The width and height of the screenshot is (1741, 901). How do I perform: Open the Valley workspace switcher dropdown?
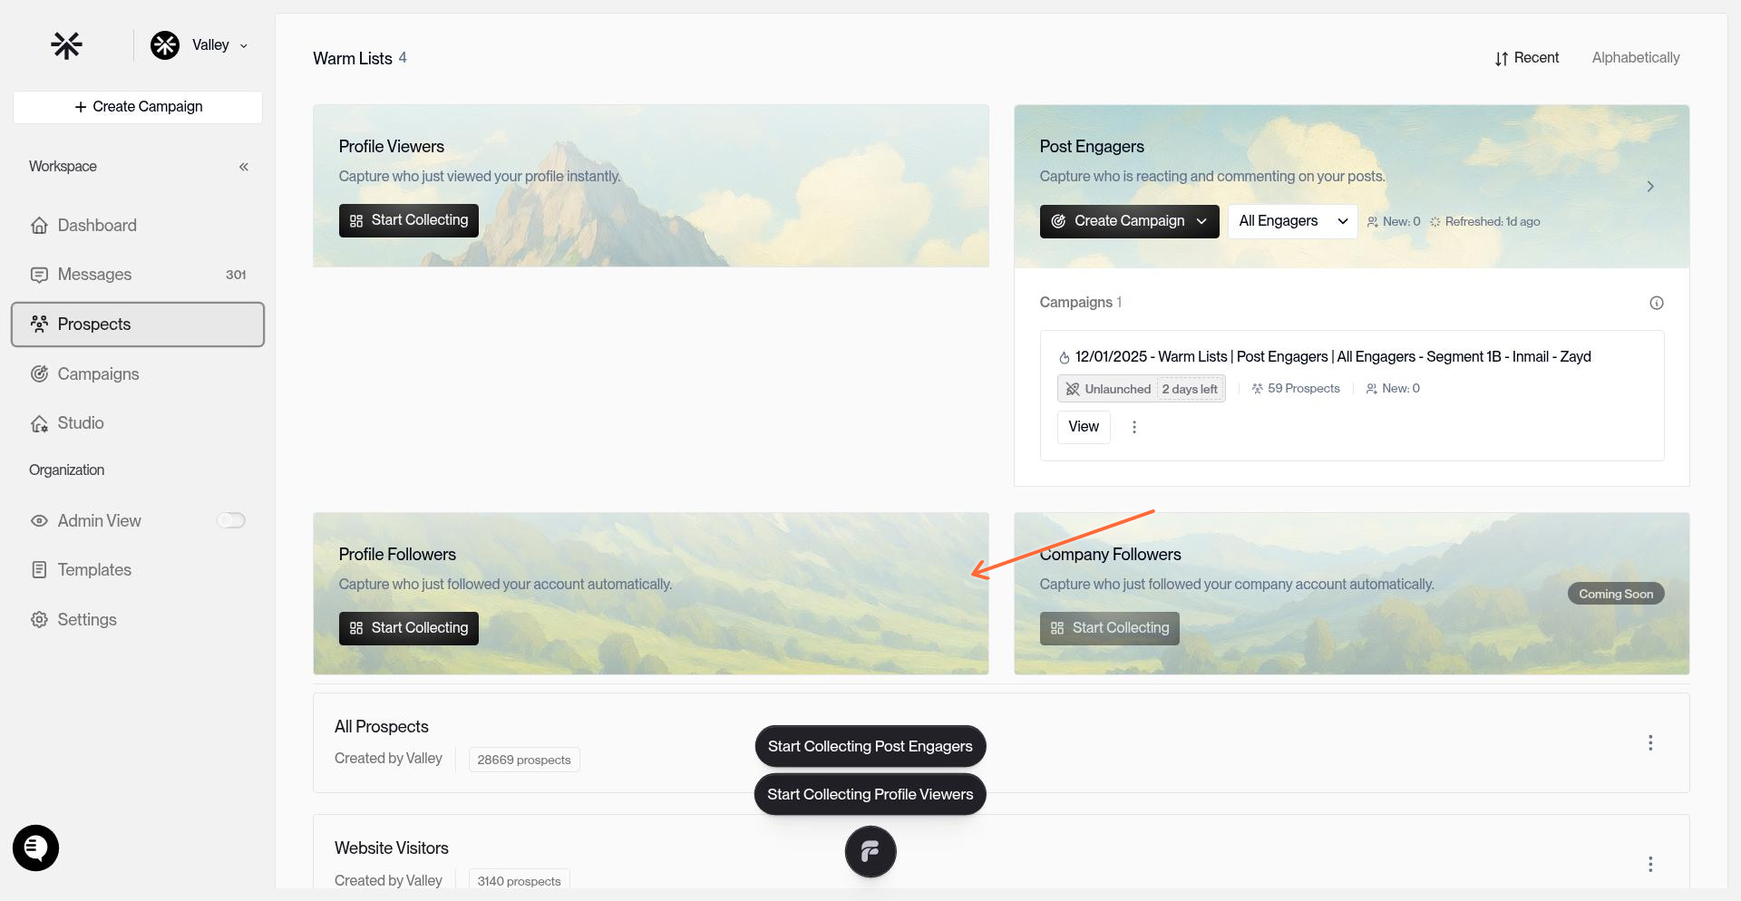coord(199,45)
